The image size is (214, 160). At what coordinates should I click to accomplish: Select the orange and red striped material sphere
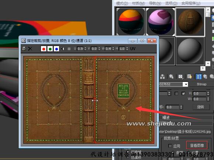pos(131,22)
